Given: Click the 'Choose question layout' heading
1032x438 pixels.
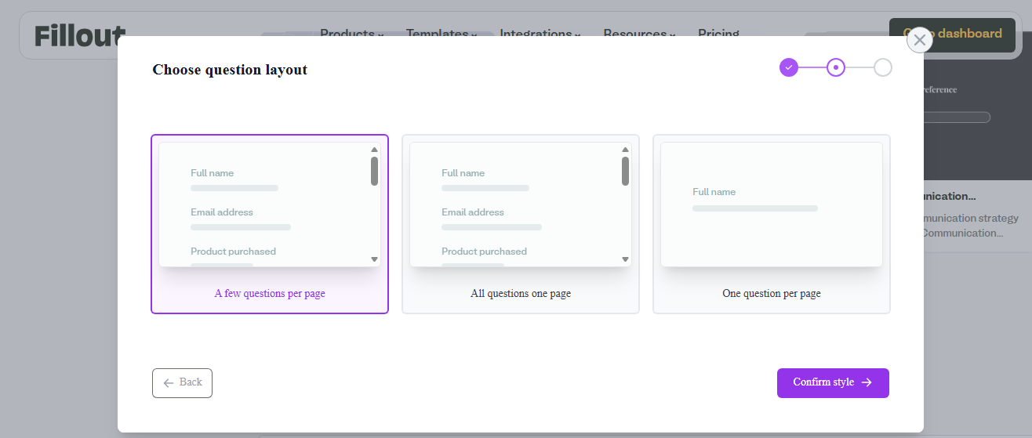Looking at the screenshot, I should click(230, 70).
